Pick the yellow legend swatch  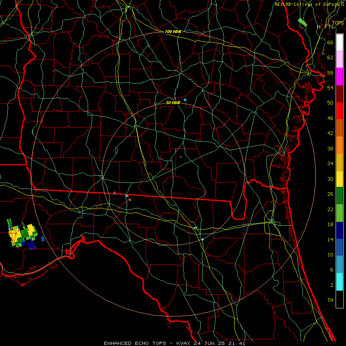[x=339, y=179]
